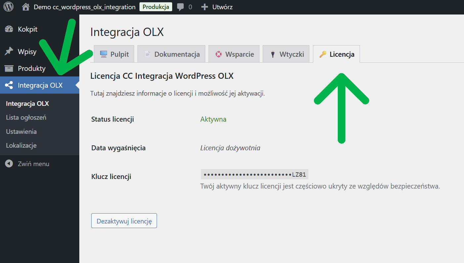Click the monitor icon on Pulpit tab
Image resolution: width=464 pixels, height=263 pixels.
click(x=103, y=54)
